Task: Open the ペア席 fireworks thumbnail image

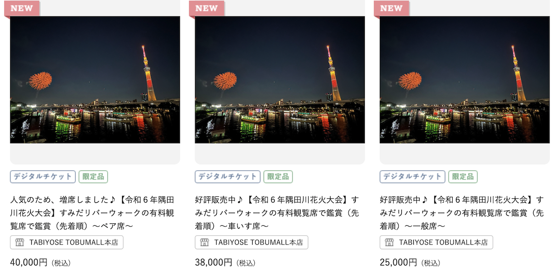Action: [x=95, y=80]
